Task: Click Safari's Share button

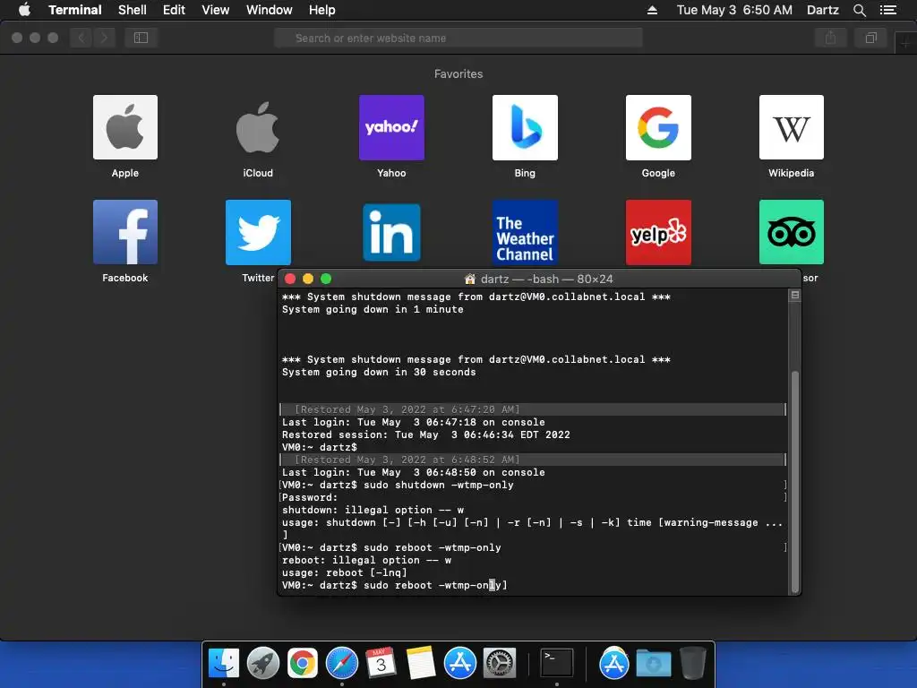Action: [x=830, y=38]
